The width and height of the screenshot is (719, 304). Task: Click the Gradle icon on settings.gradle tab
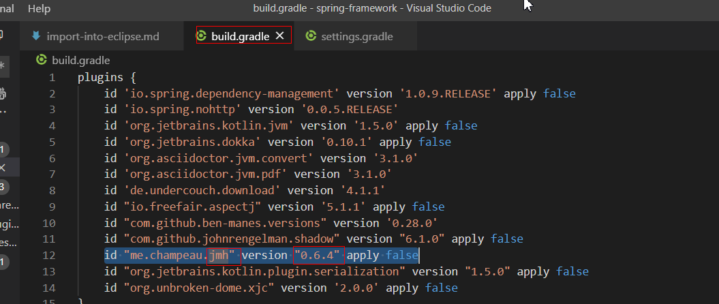[x=311, y=35]
